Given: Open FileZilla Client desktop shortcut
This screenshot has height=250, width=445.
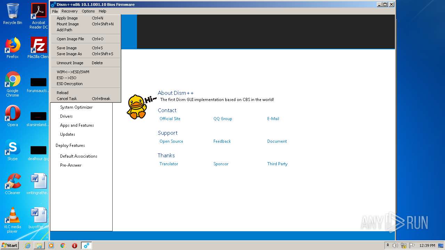Looking at the screenshot, I should tap(39, 48).
